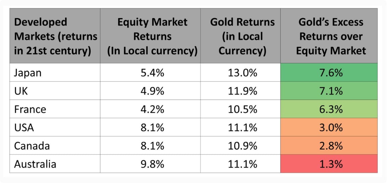Select the UK country cell
The image size is (387, 183).
click(x=21, y=91)
